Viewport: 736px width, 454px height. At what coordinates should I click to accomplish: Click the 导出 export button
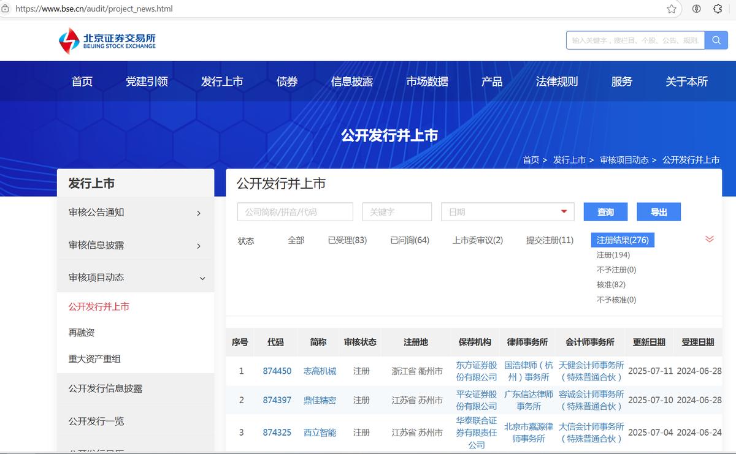658,211
